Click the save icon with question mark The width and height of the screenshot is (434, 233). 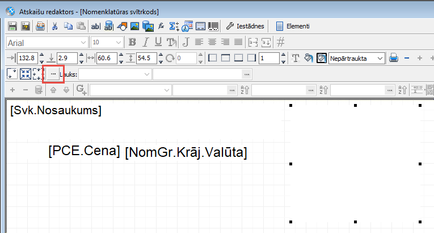pyautogui.click(x=26, y=26)
